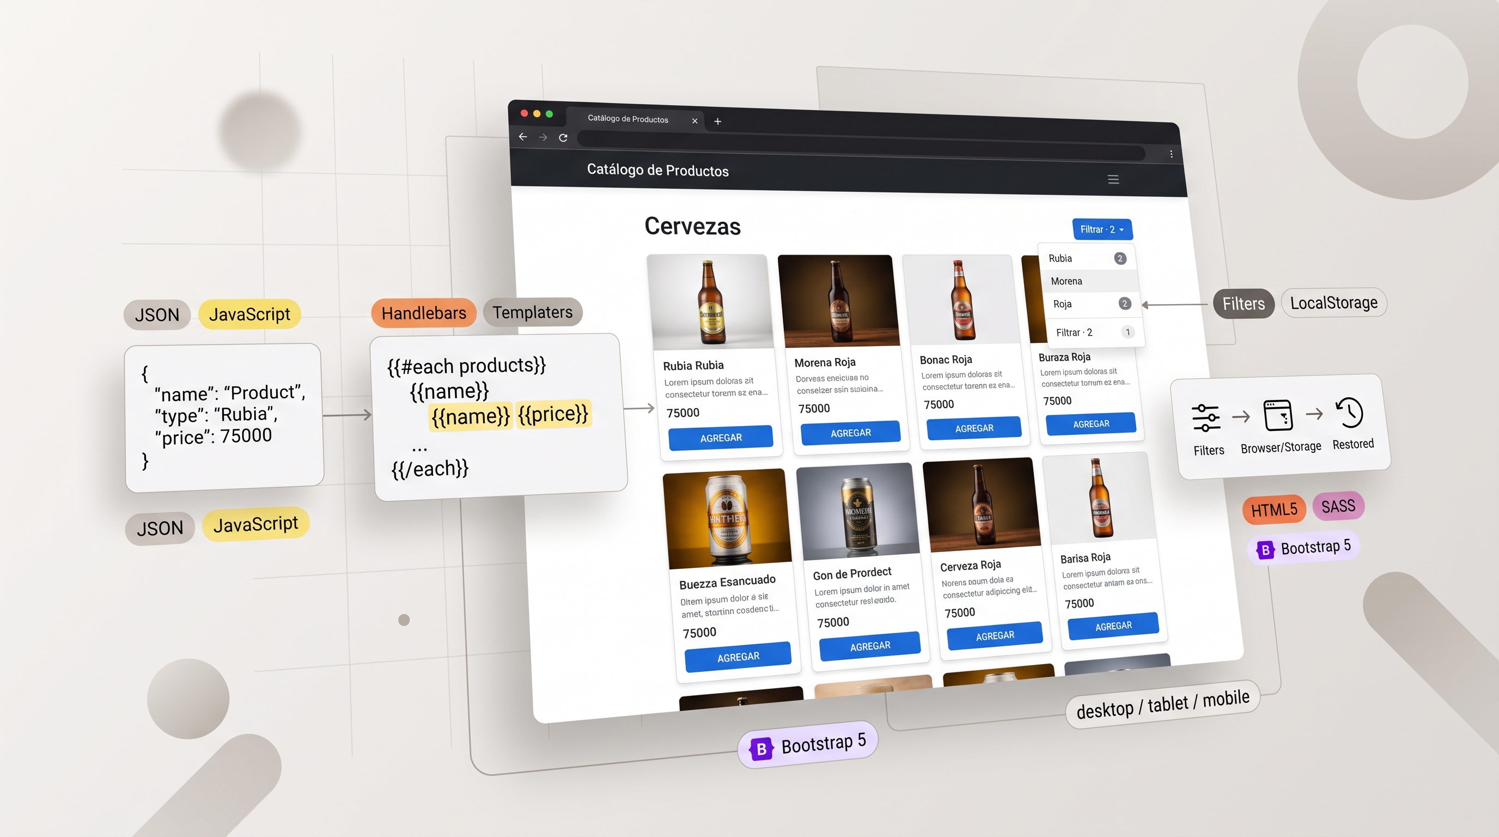Image resolution: width=1499 pixels, height=837 pixels.
Task: Click Bootstrap 5 badge under the browser window
Action: pyautogui.click(x=808, y=745)
